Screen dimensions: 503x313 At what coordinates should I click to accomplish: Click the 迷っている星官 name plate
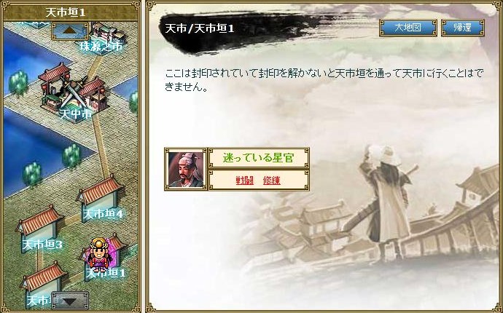pos(259,158)
